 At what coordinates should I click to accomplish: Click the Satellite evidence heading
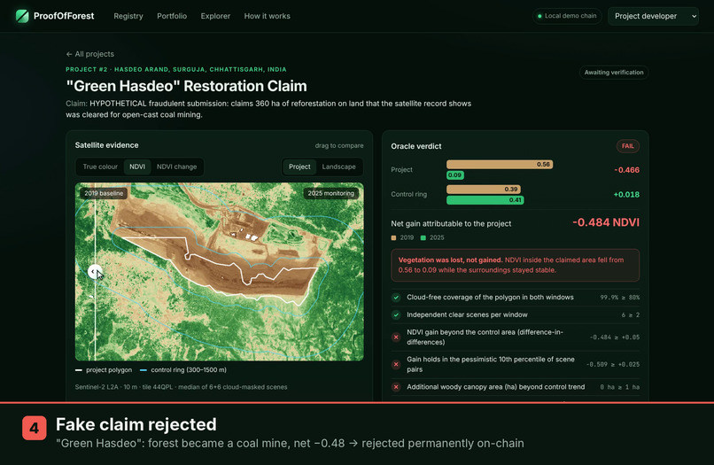pos(106,145)
